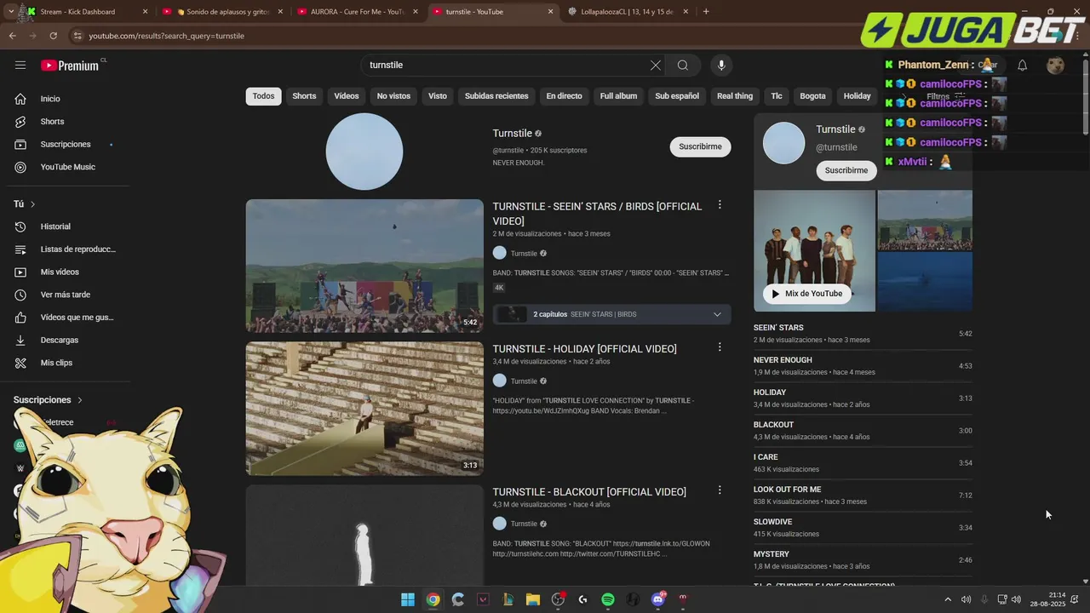Viewport: 1090px width, 613px height.
Task: Select the No vistos filter chip
Action: (393, 96)
